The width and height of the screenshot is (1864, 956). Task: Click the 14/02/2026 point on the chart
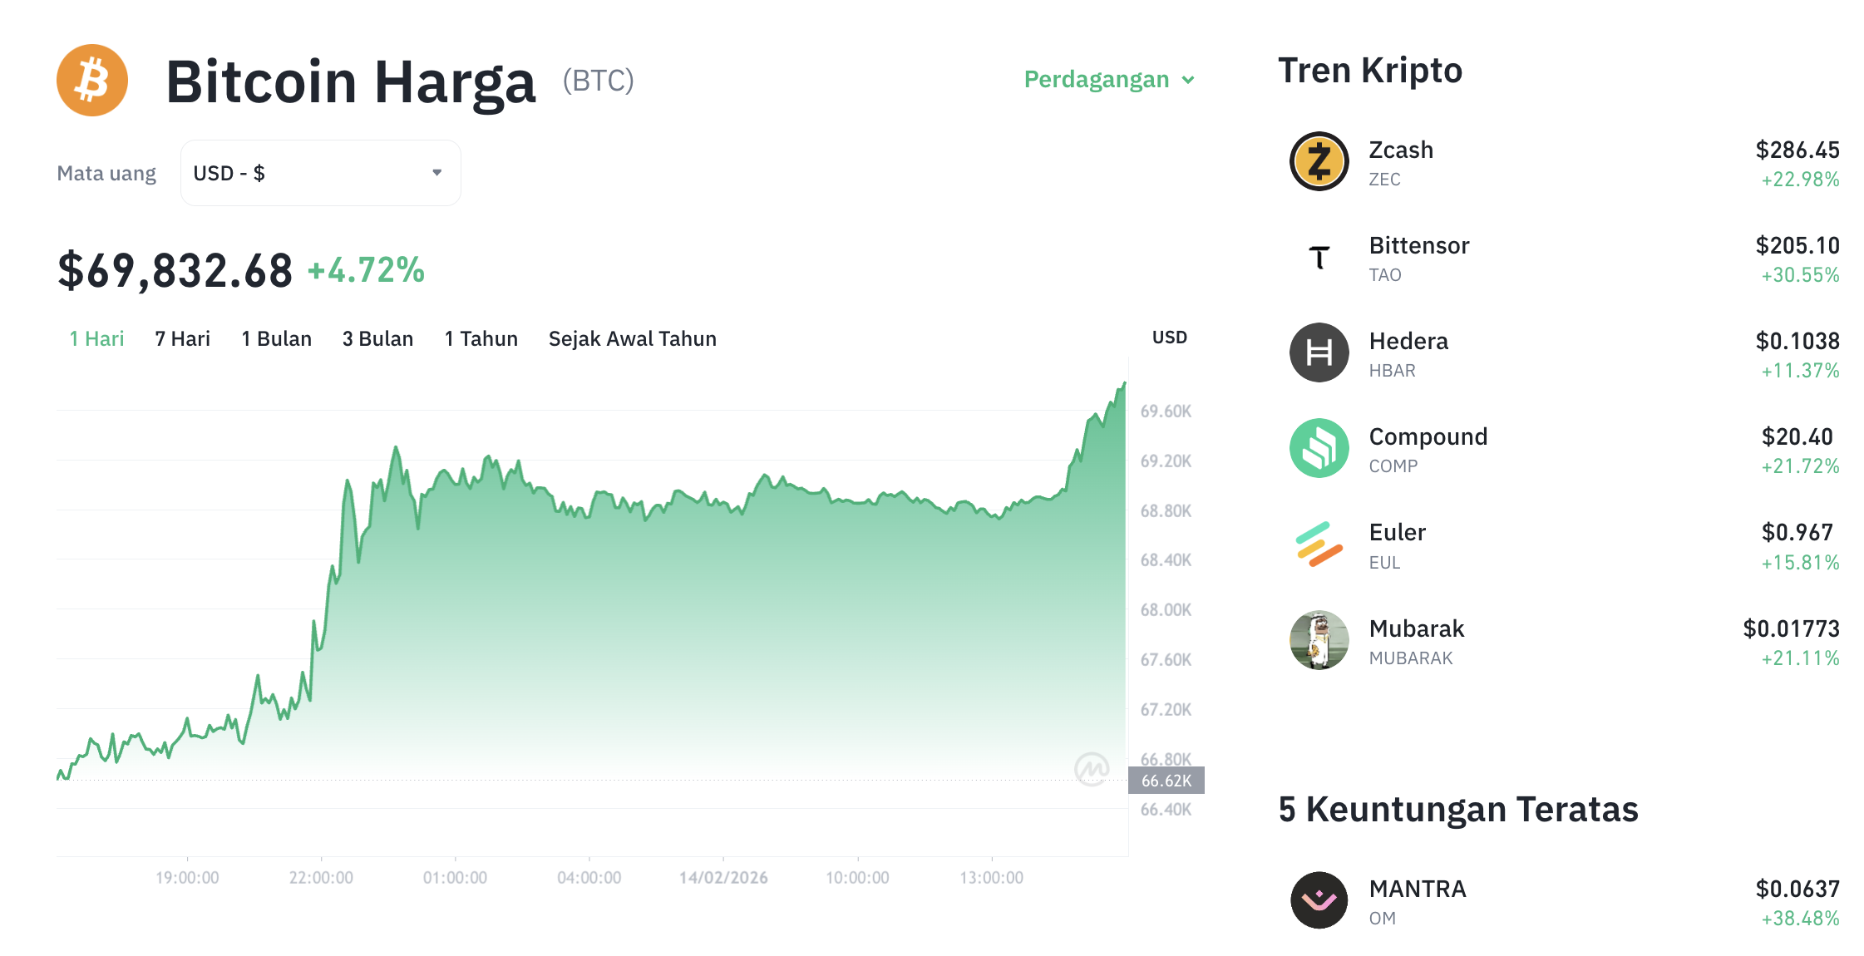pos(724,877)
